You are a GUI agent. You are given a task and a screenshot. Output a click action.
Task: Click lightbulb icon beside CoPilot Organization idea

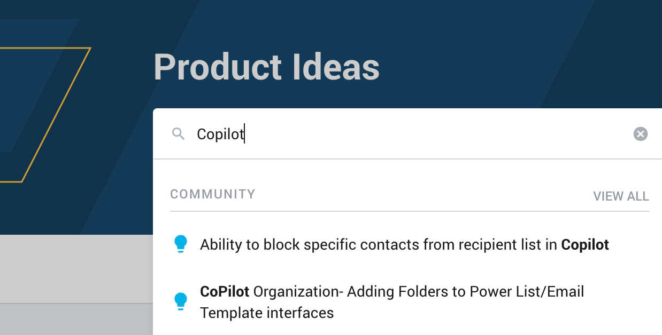click(x=181, y=301)
